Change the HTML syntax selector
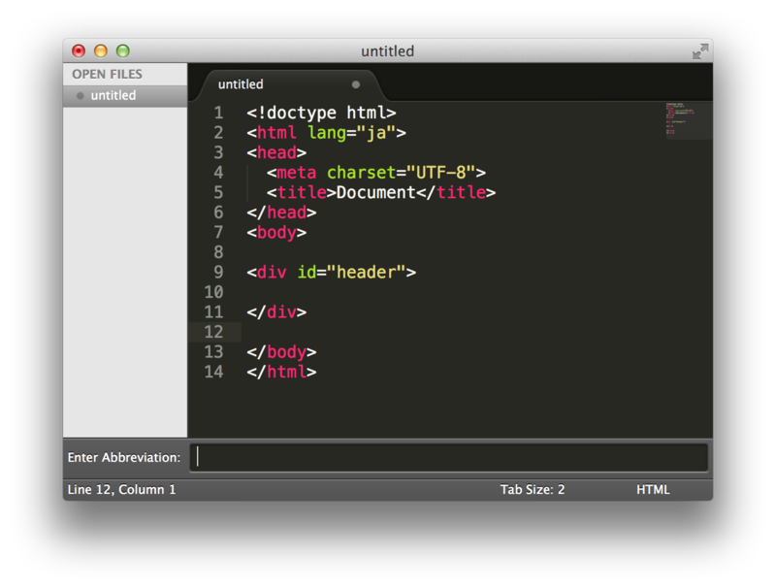 [x=653, y=489]
